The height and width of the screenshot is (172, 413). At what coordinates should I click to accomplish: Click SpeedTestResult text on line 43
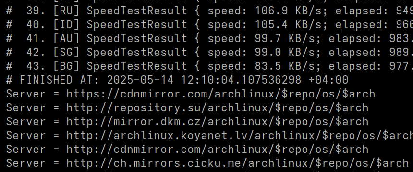tap(137, 66)
